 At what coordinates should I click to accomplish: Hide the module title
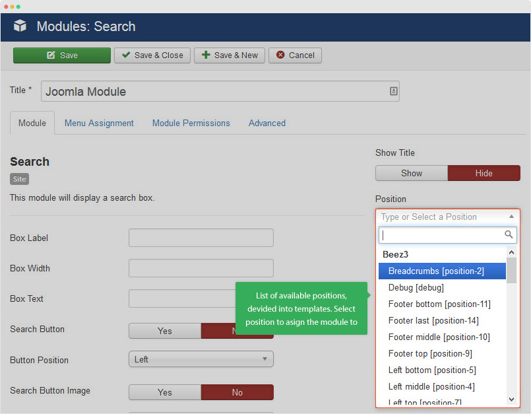coord(484,173)
